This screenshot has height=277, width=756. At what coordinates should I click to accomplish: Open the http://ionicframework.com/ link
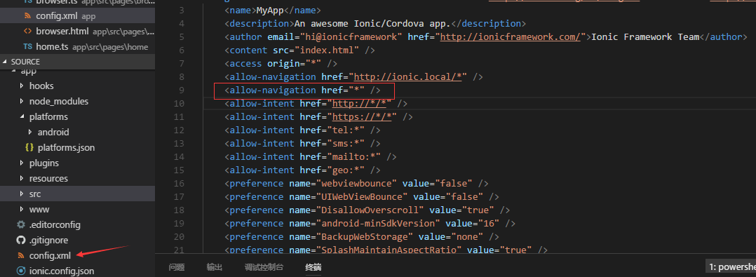[510, 37]
